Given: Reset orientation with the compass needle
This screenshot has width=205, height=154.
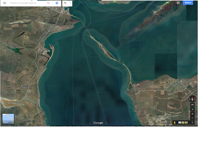Looking at the screenshot, I should [192, 99].
